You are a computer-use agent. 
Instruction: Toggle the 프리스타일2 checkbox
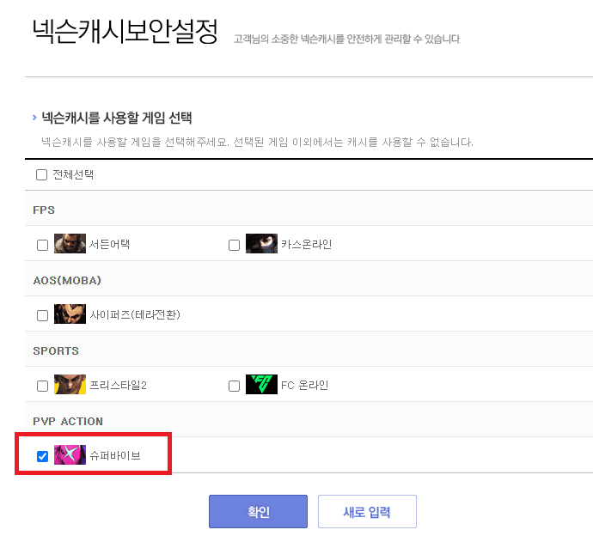pos(42,386)
